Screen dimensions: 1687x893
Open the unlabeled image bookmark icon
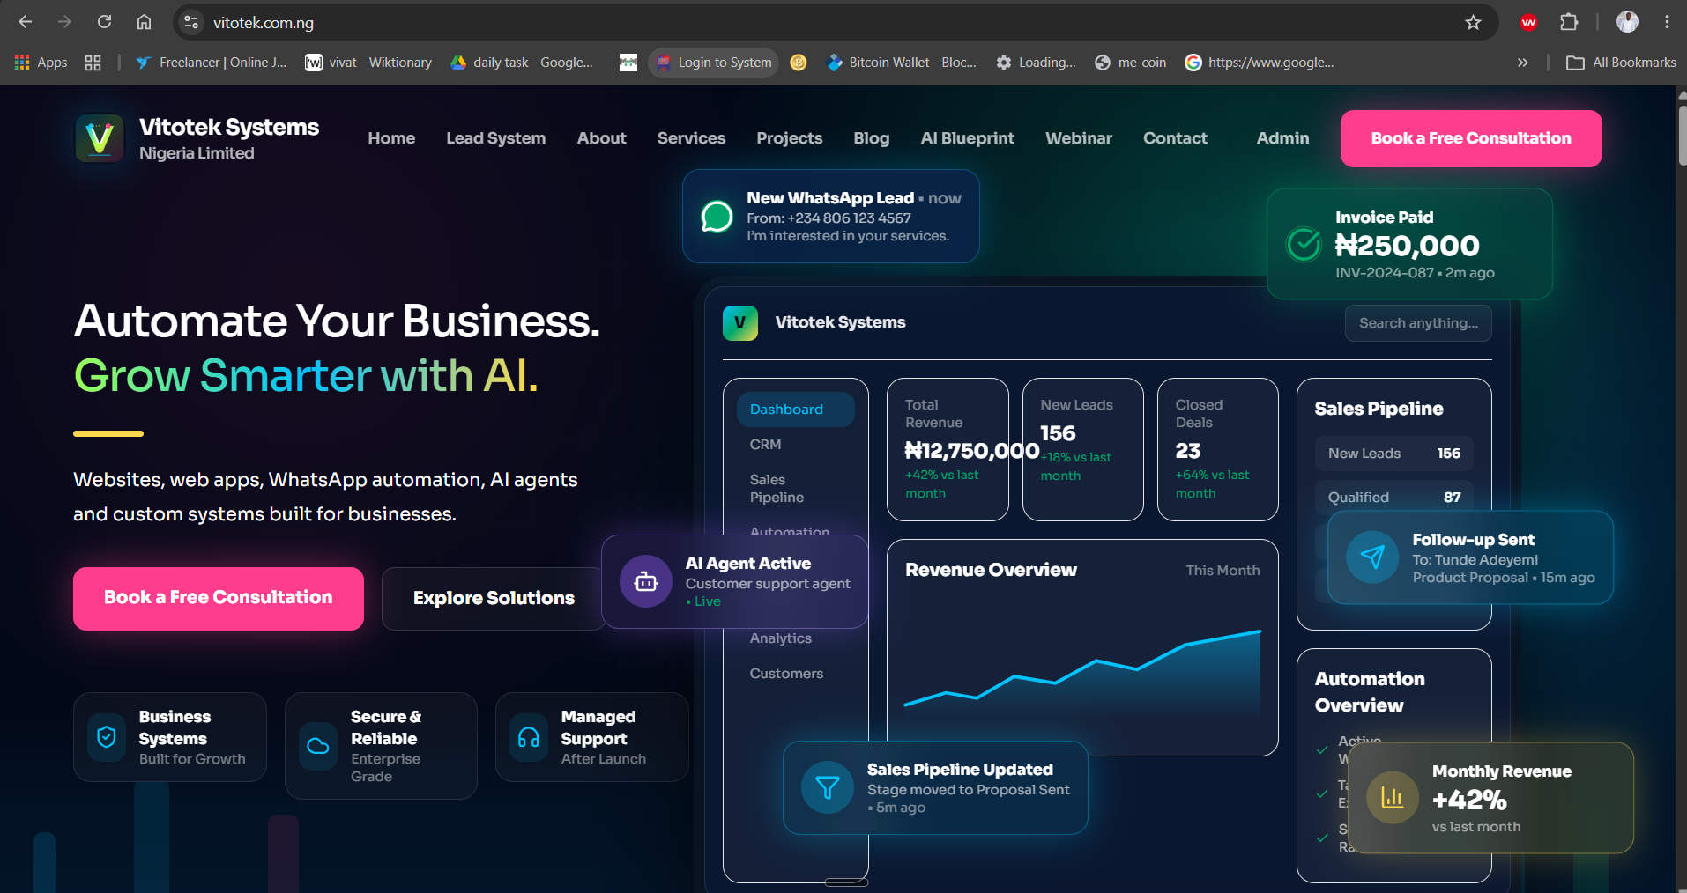[628, 63]
